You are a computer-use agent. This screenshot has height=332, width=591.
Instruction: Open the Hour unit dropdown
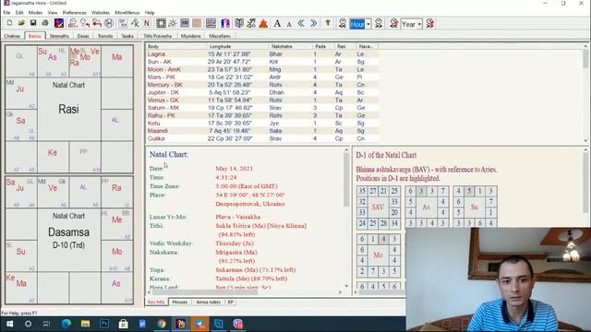(368, 24)
